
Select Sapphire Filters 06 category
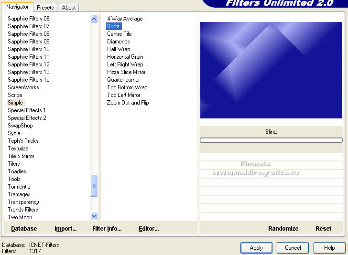(x=28, y=19)
